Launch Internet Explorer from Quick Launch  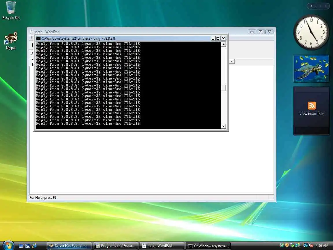pos(34,246)
